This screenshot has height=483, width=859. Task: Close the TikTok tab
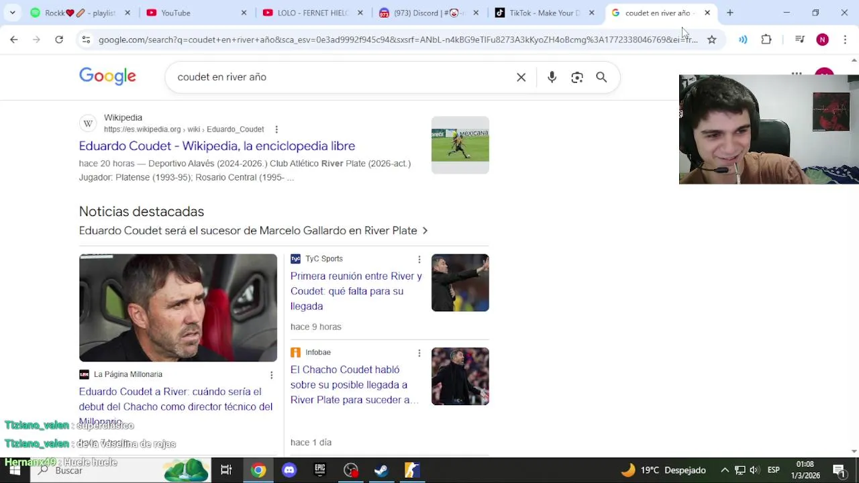tap(591, 13)
